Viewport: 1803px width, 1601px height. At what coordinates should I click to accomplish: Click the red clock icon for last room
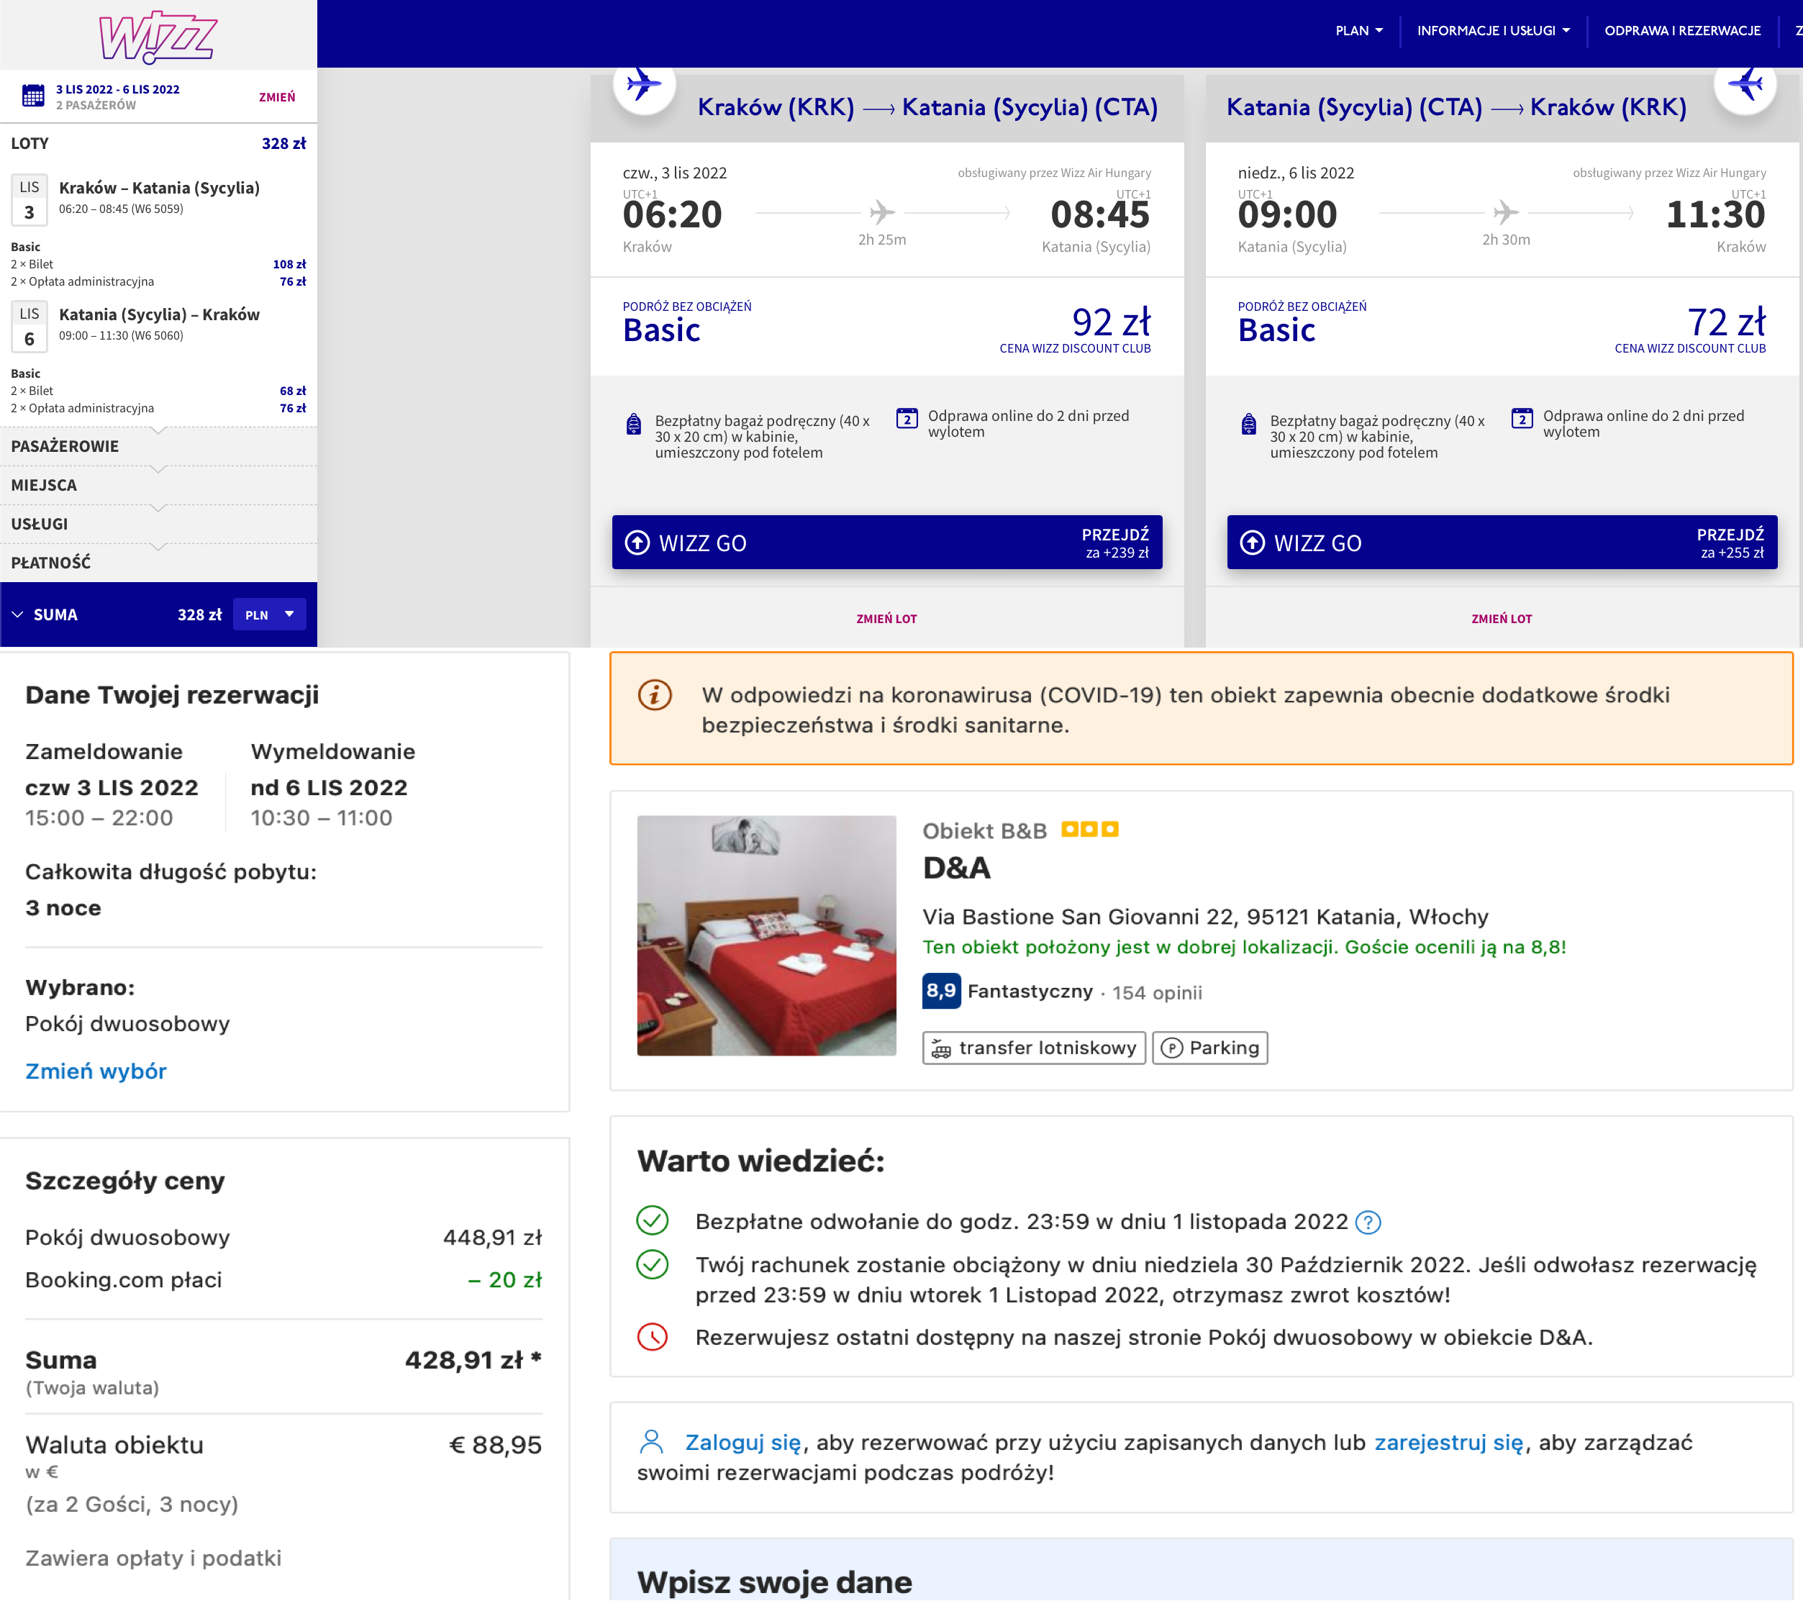[x=653, y=1337]
